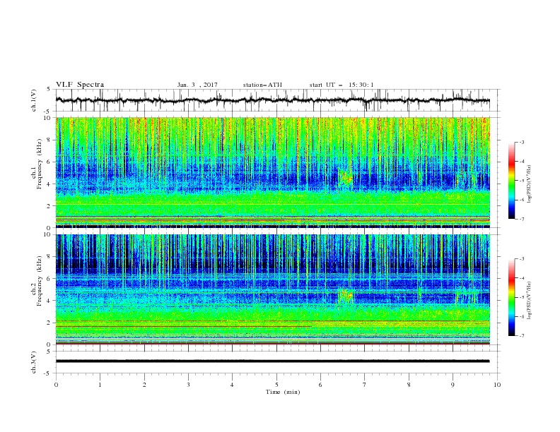Image resolution: width=560 pixels, height=432 pixels.
Task: Click the "ch.3(V)" axis label
Action: [34, 362]
